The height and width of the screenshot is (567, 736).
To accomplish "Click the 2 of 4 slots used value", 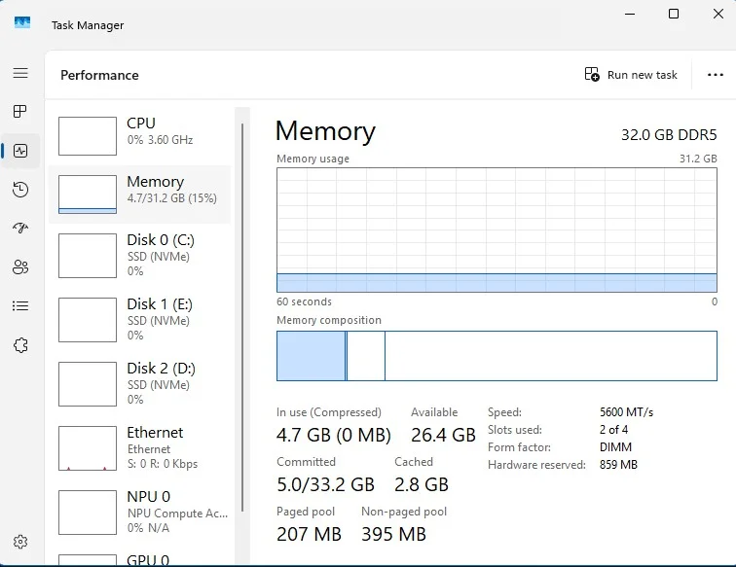I will [x=613, y=430].
